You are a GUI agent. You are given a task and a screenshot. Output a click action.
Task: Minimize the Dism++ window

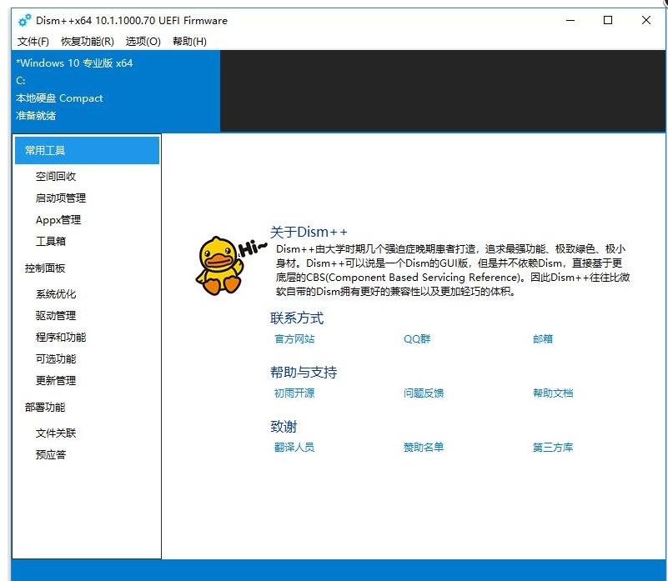tap(570, 20)
